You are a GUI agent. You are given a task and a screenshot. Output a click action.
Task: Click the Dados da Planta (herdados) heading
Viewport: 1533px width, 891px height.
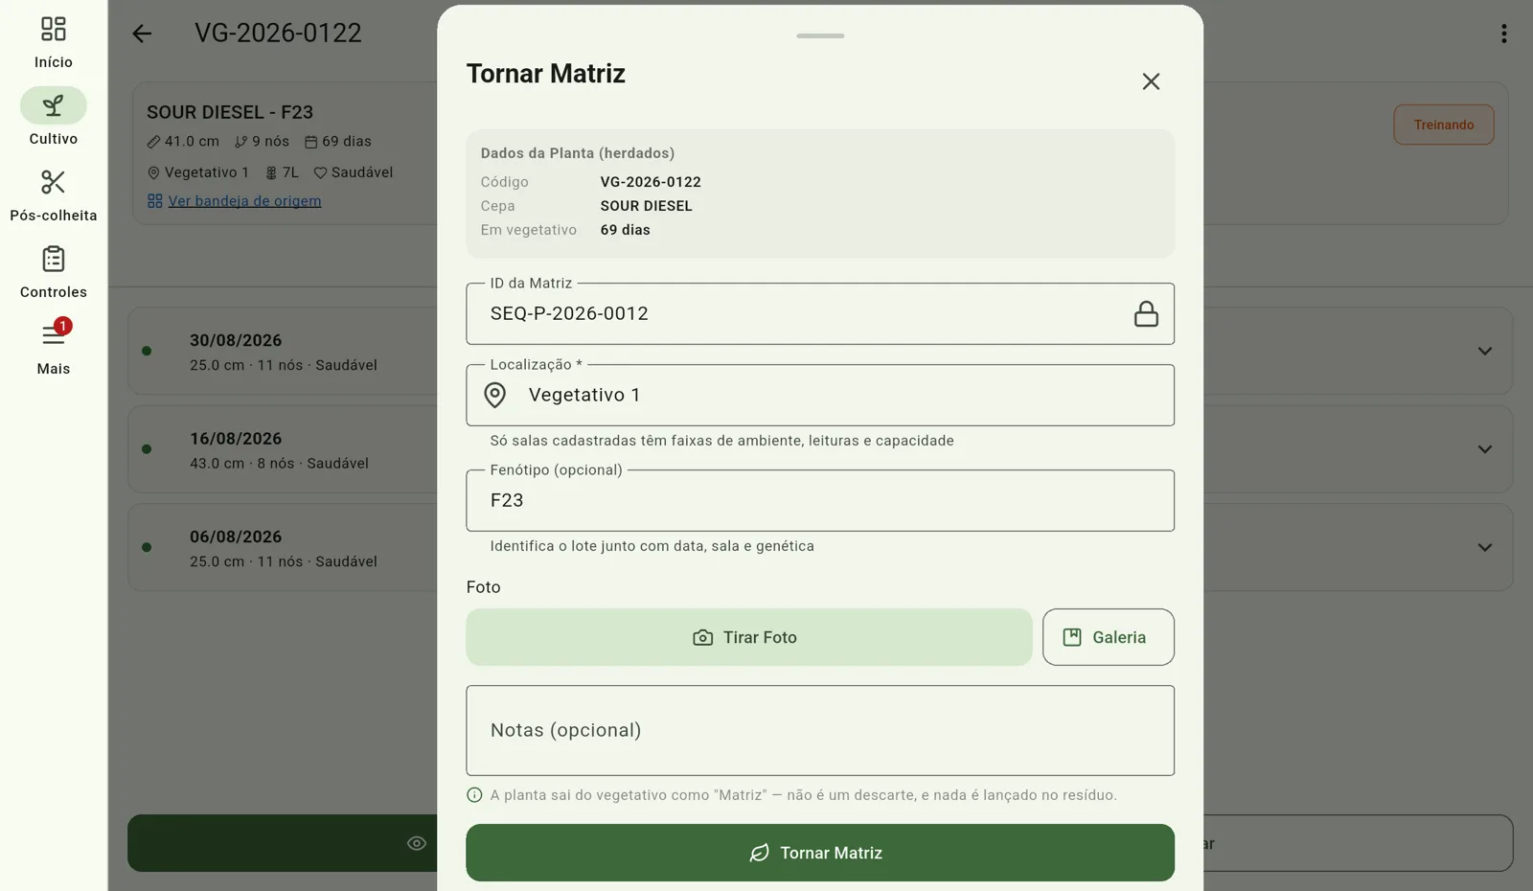(578, 153)
